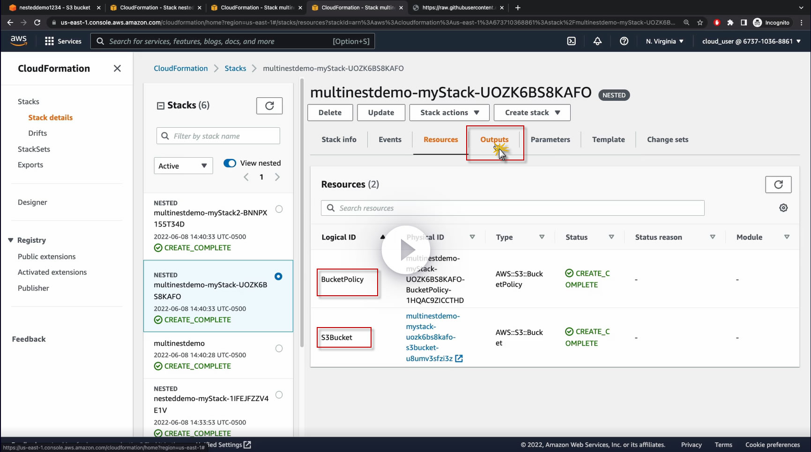Close the CloudFormation navigation panel
This screenshot has width=811, height=452.
tap(117, 69)
